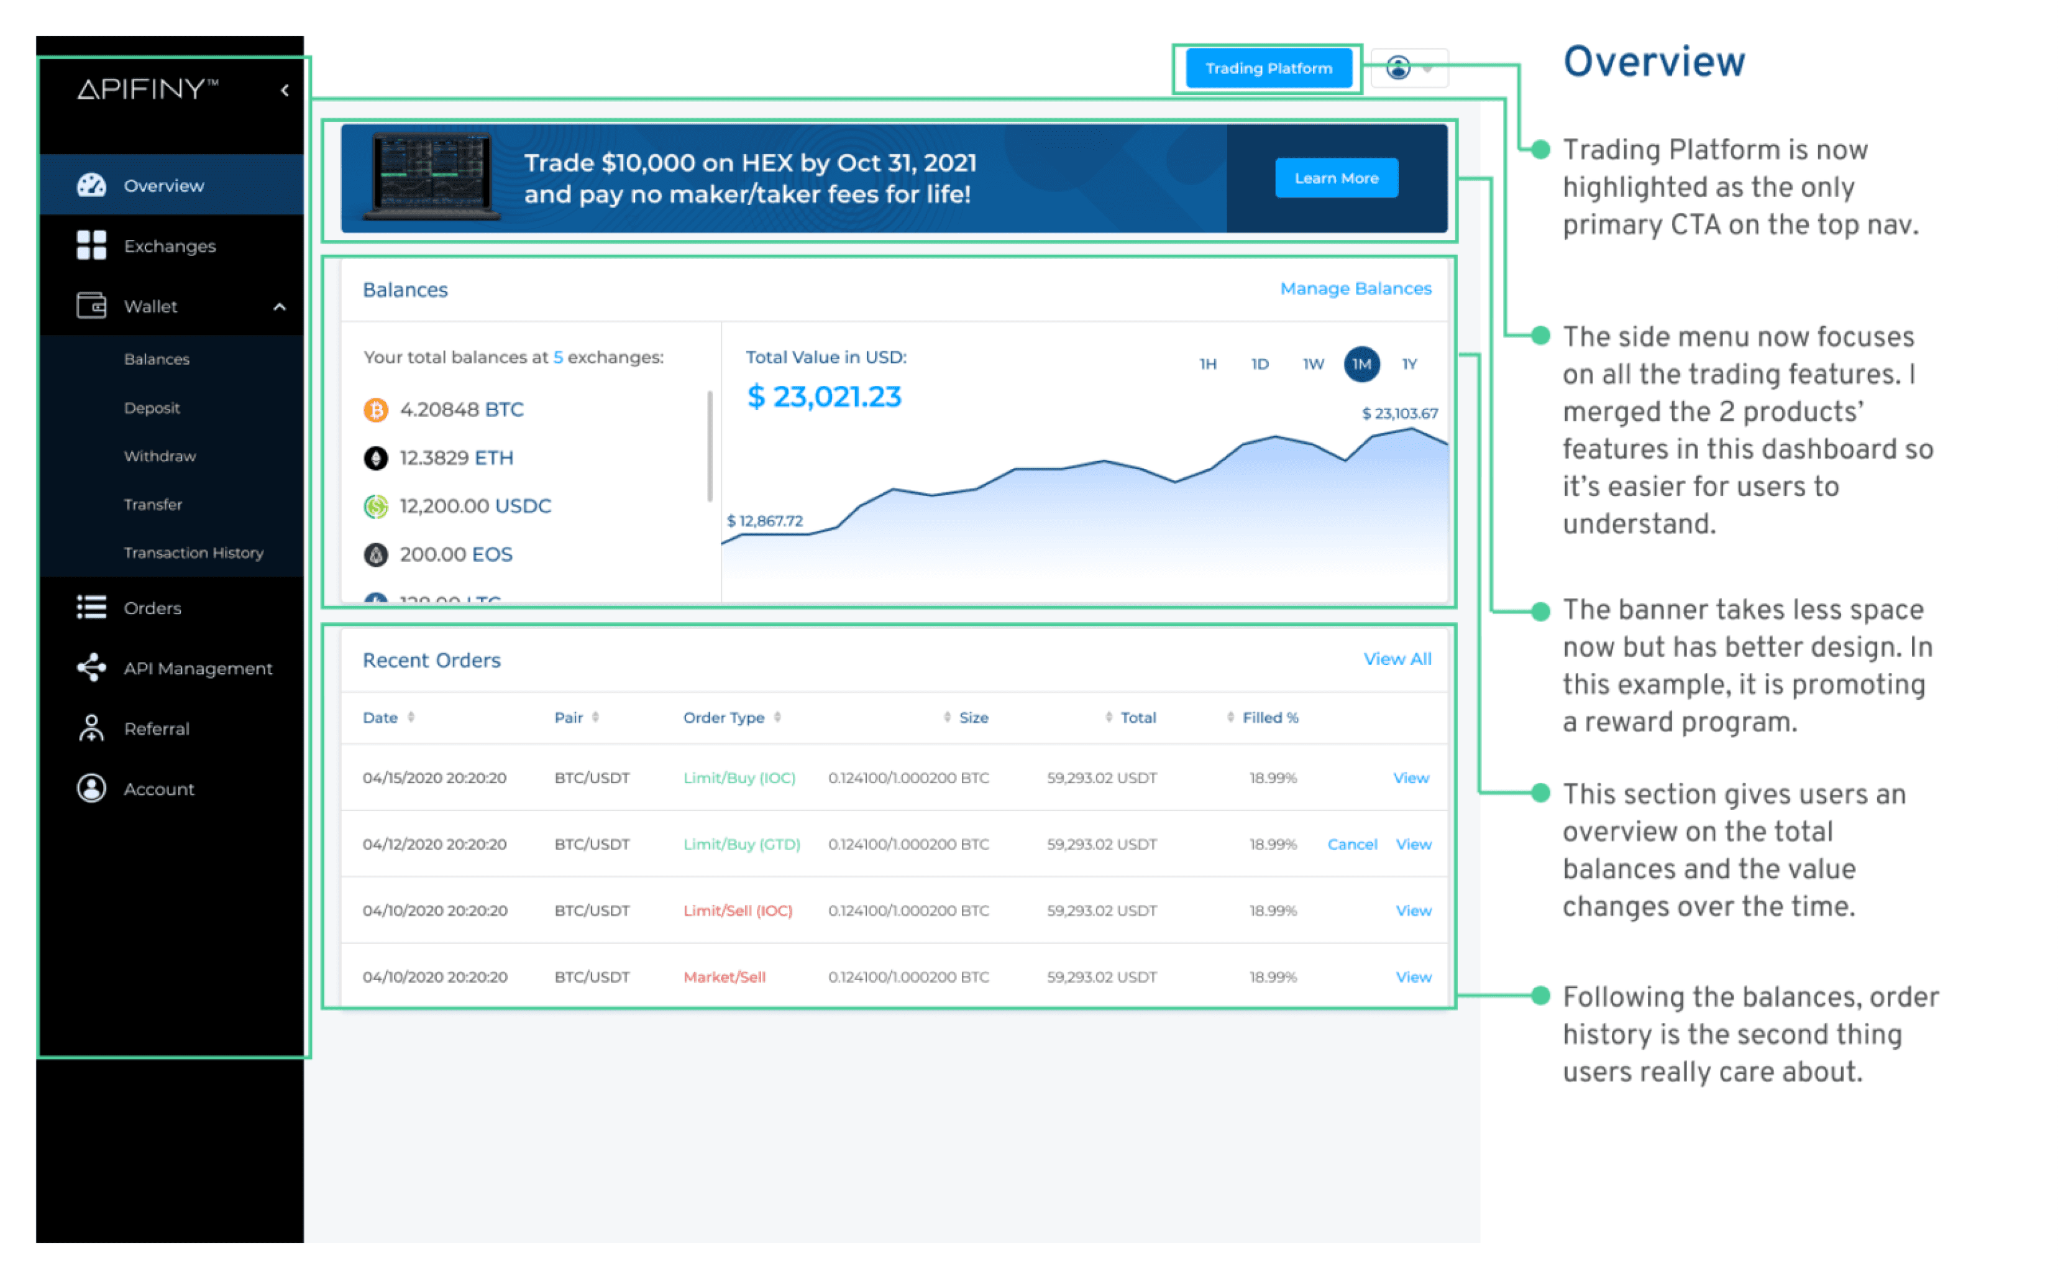Go to Transaction History in Wallet
Image resolution: width=2058 pixels, height=1279 pixels.
click(x=194, y=553)
